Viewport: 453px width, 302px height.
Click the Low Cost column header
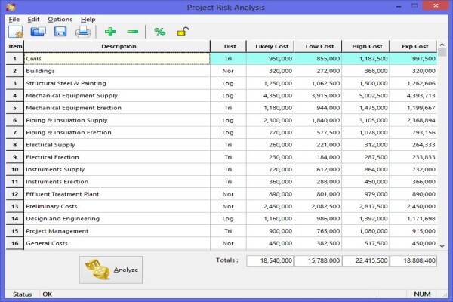318,46
